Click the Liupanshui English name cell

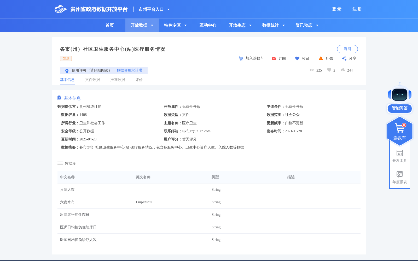pos(144,202)
